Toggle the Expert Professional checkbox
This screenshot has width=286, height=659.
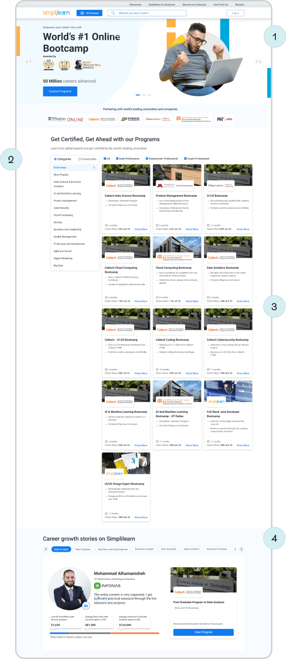click(185, 159)
